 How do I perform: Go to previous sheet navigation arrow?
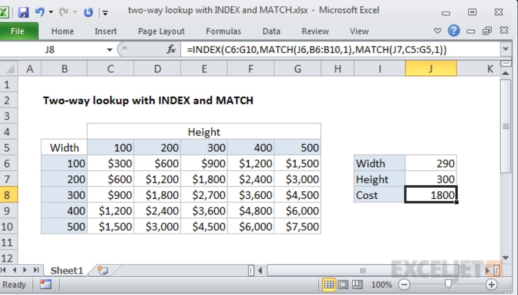coord(14,270)
